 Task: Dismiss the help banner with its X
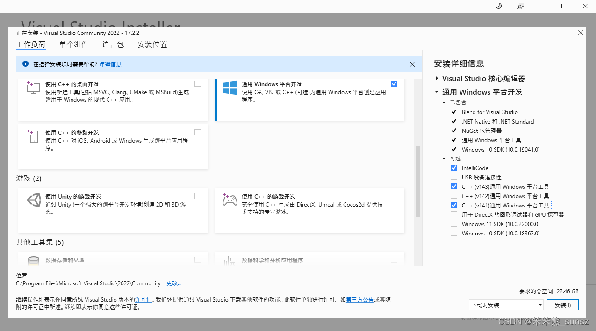click(412, 64)
